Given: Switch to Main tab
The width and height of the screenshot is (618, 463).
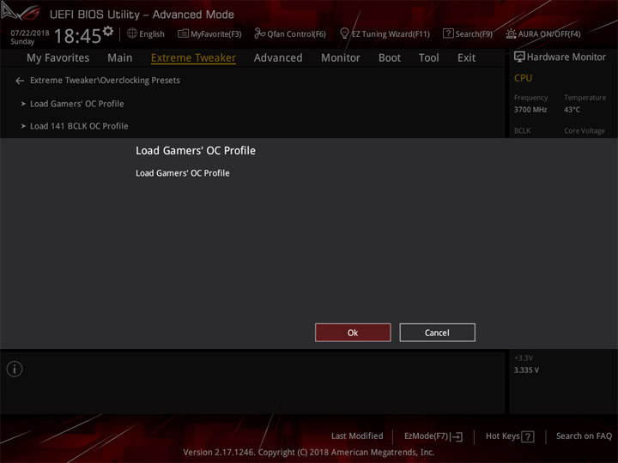Looking at the screenshot, I should [x=120, y=58].
